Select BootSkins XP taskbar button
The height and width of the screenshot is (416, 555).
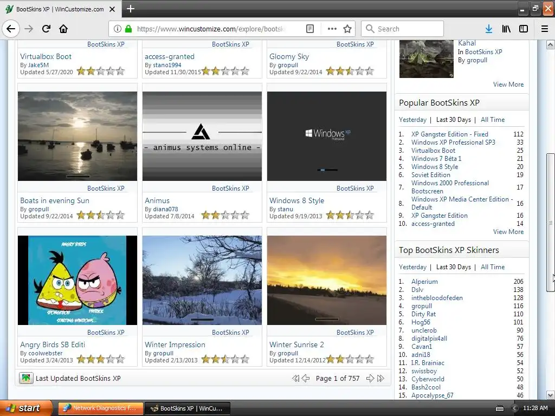tap(188, 408)
